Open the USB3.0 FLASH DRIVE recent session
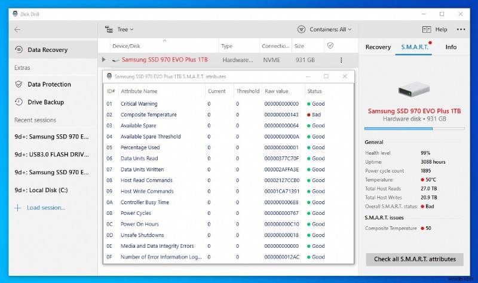478x283 pixels. click(x=51, y=155)
